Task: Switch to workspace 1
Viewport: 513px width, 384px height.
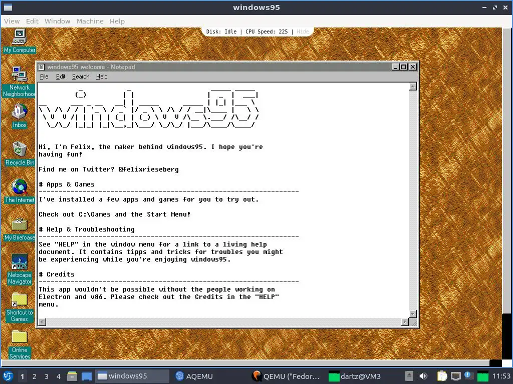Action: coord(22,376)
